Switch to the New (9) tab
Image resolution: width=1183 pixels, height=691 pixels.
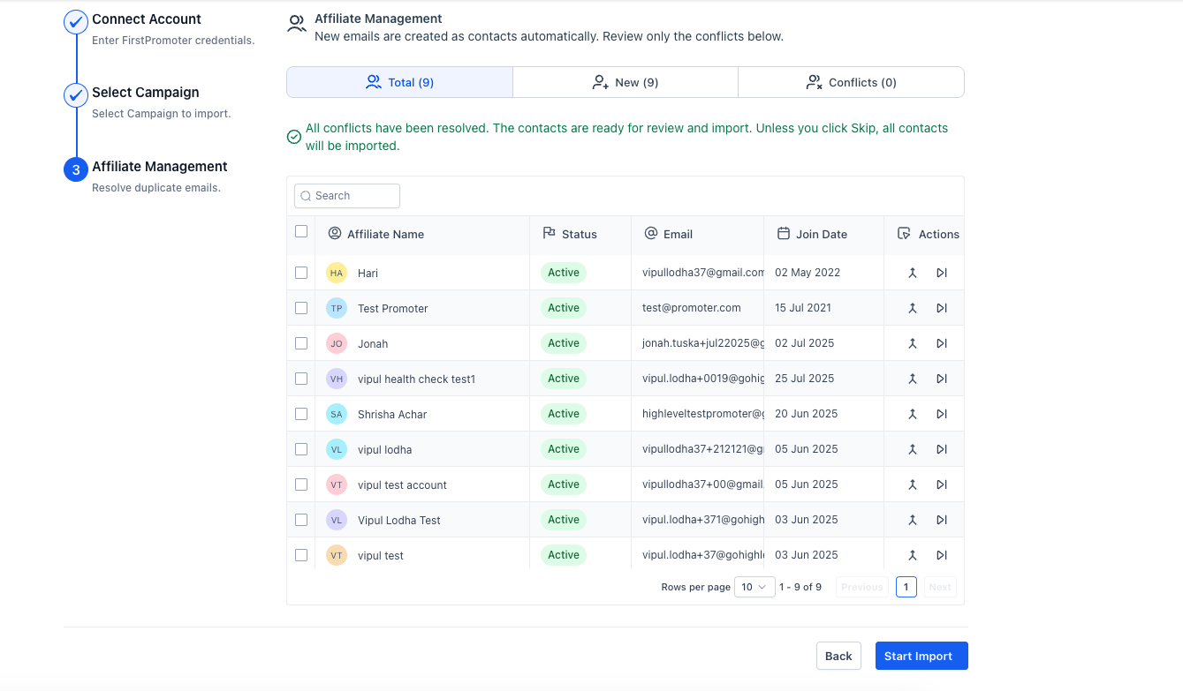click(x=626, y=82)
